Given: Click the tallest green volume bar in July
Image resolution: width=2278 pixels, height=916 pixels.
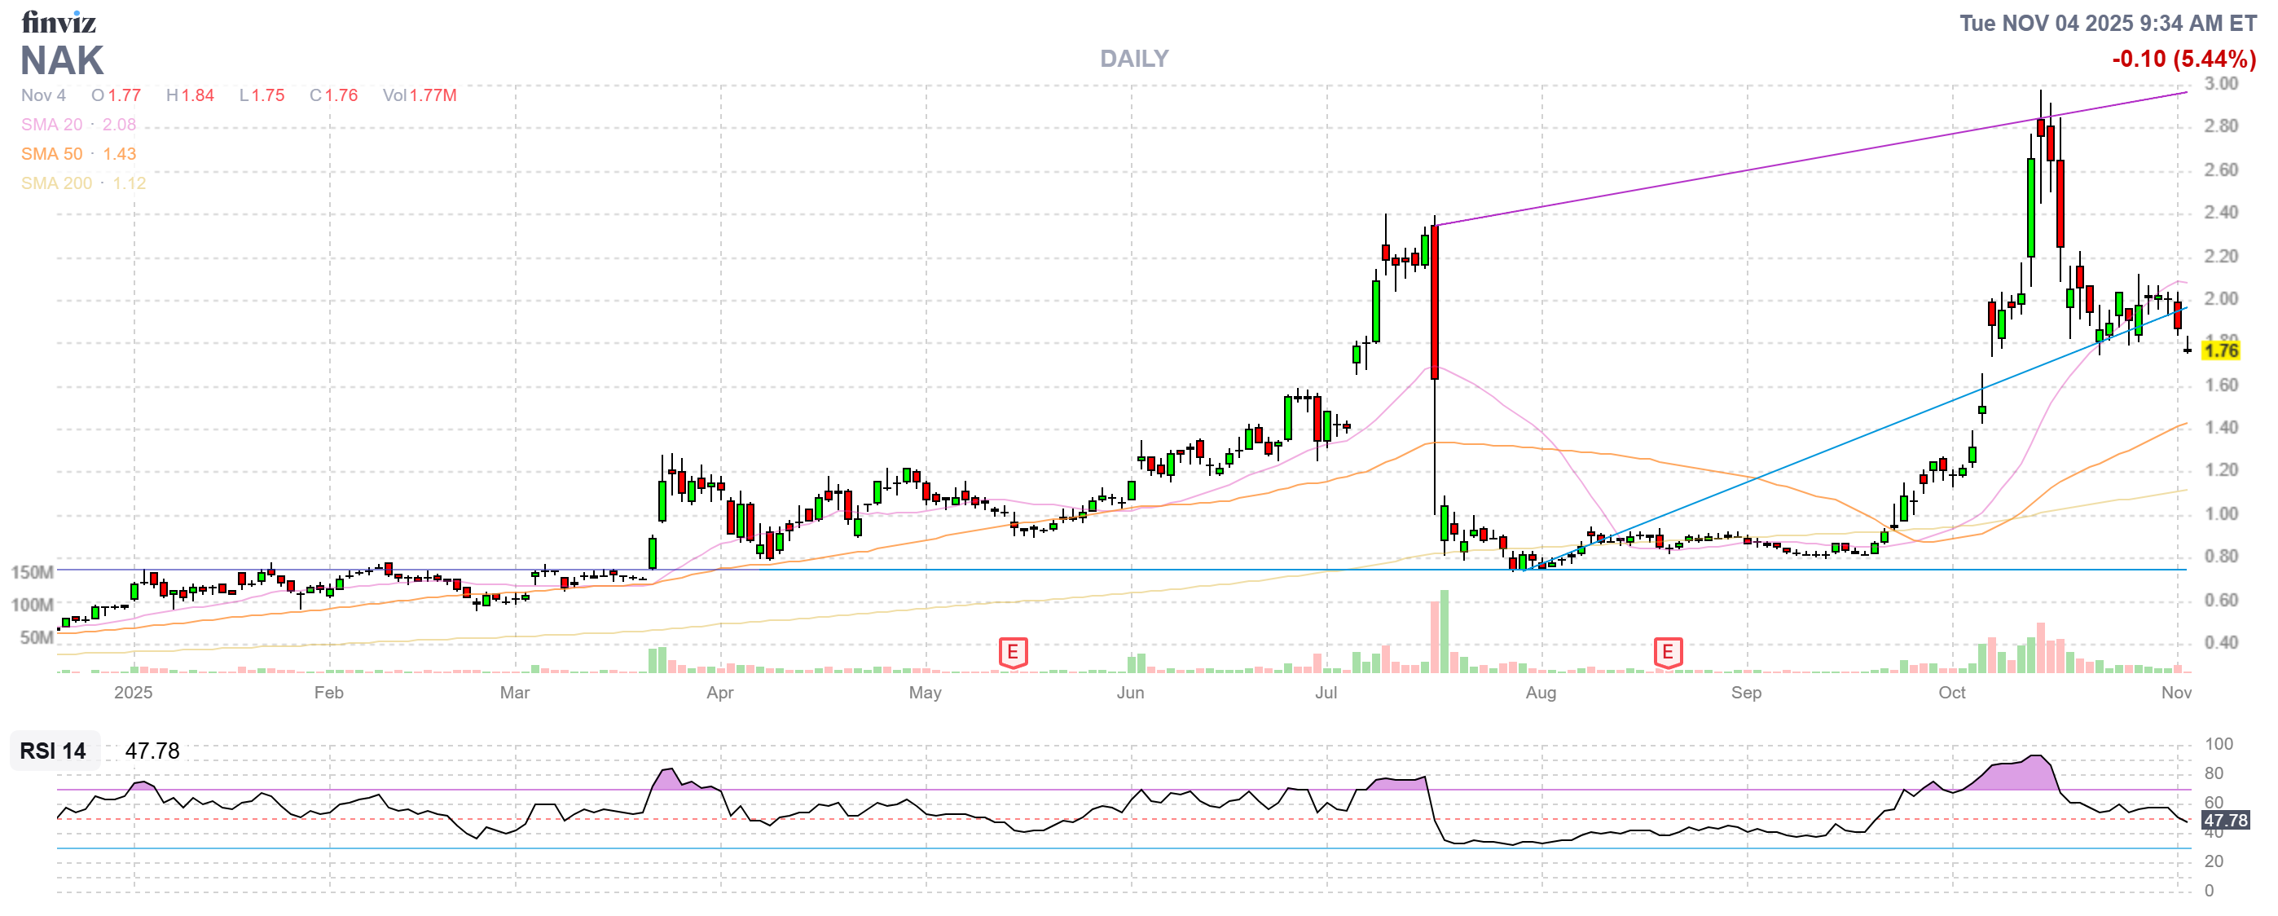Looking at the screenshot, I should pyautogui.click(x=1444, y=632).
